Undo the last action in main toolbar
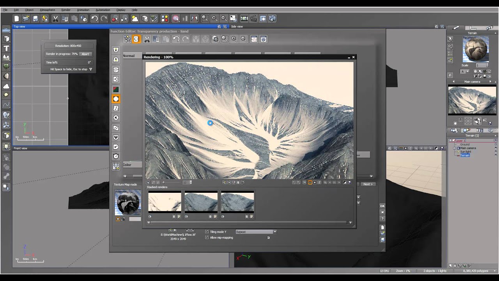Screen dimensions: 499x281 coord(94,18)
